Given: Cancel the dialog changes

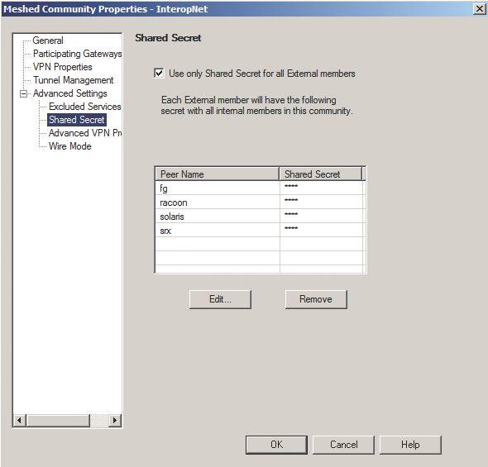Looking at the screenshot, I should click(x=343, y=445).
